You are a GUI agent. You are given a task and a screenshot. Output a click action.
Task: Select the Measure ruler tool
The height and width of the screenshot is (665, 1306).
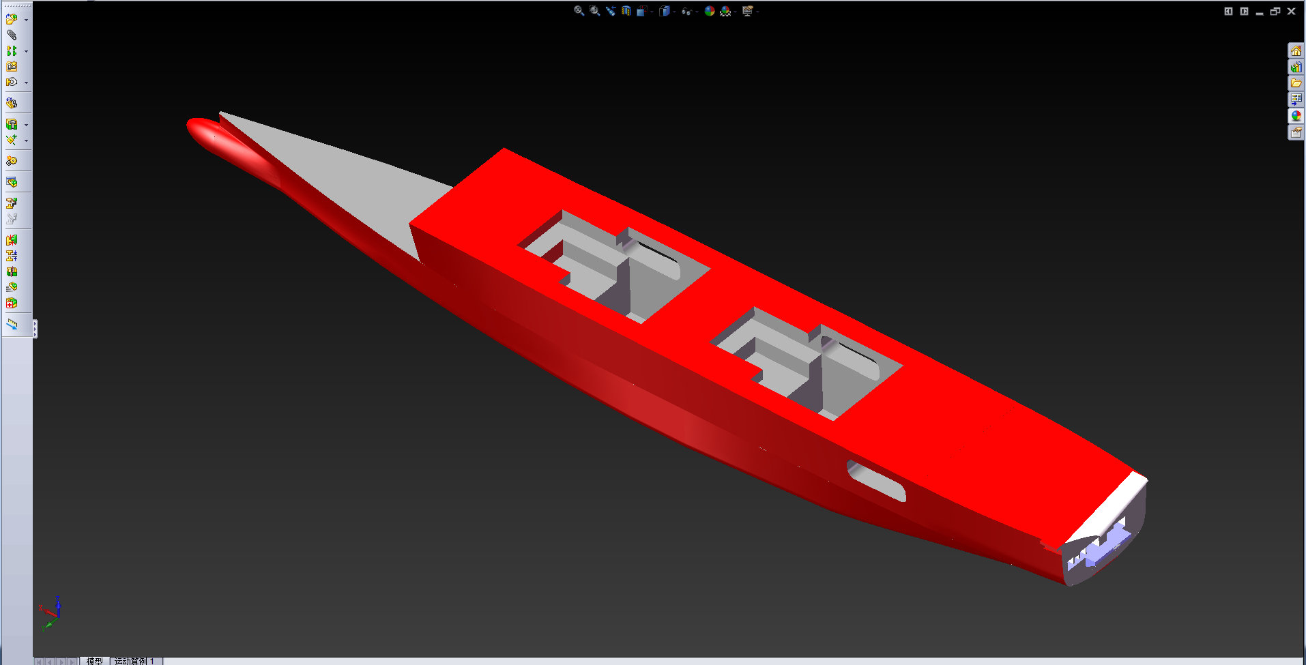pos(12,325)
